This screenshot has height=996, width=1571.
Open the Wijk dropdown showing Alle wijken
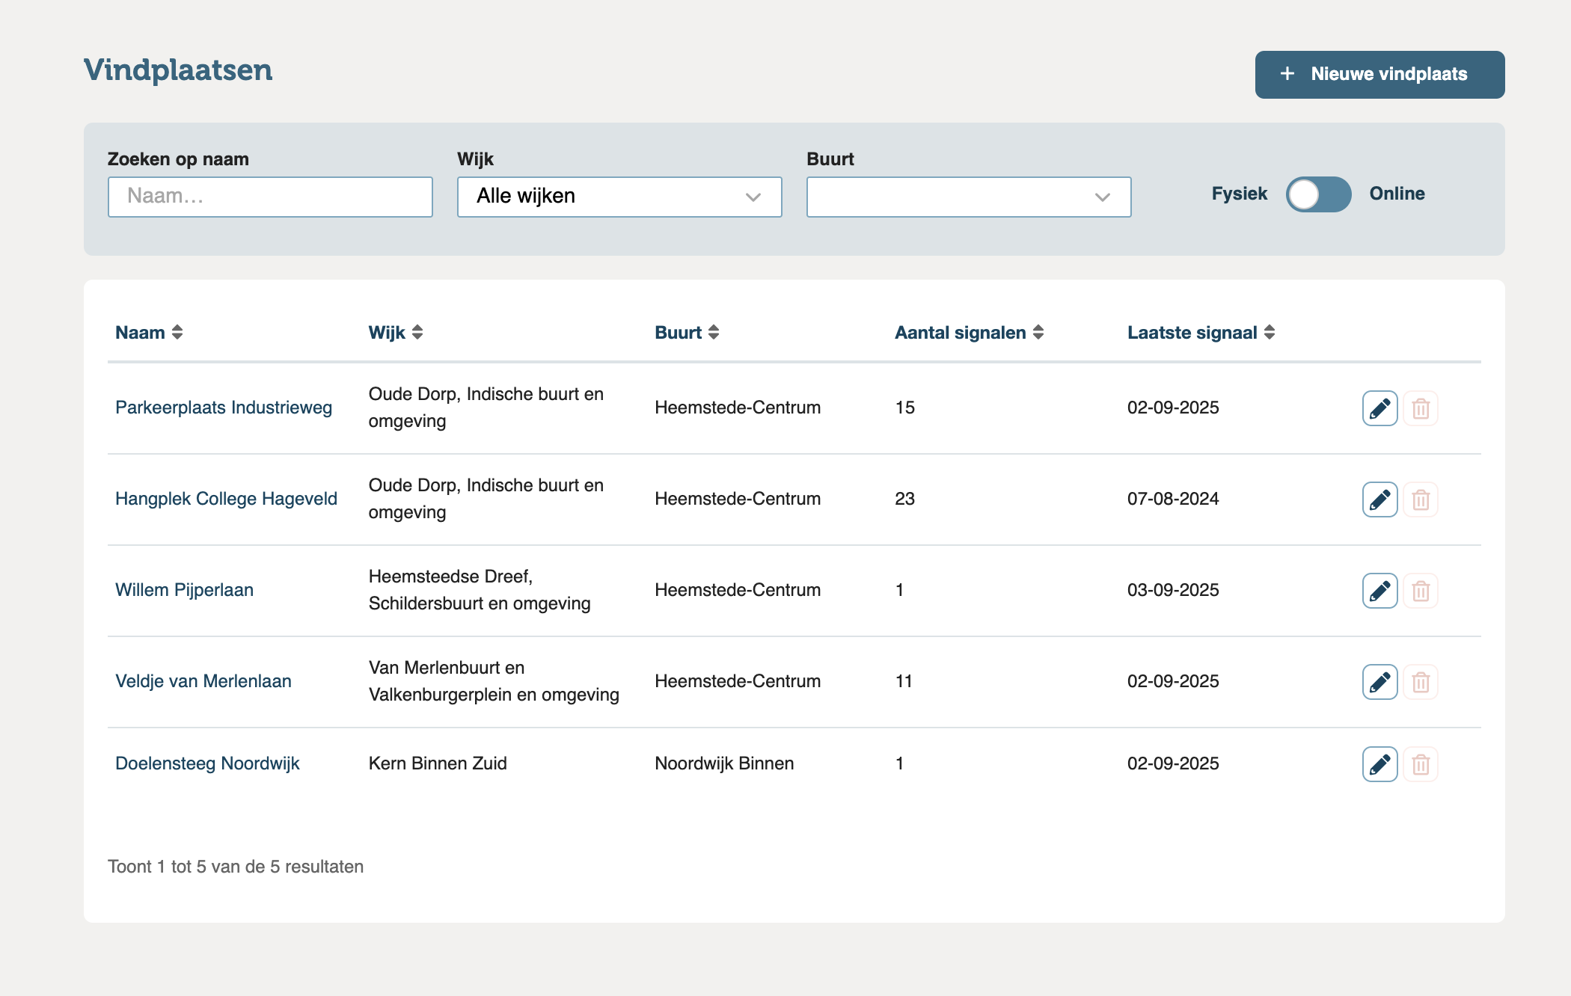[x=619, y=197]
